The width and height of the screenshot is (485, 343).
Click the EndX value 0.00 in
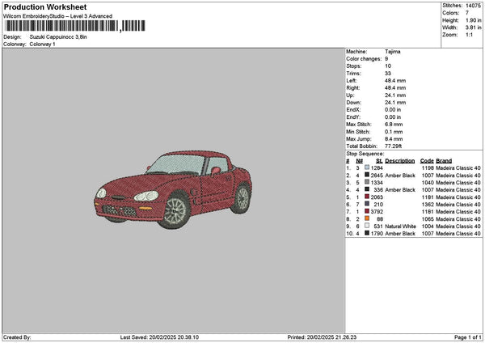[x=393, y=110]
